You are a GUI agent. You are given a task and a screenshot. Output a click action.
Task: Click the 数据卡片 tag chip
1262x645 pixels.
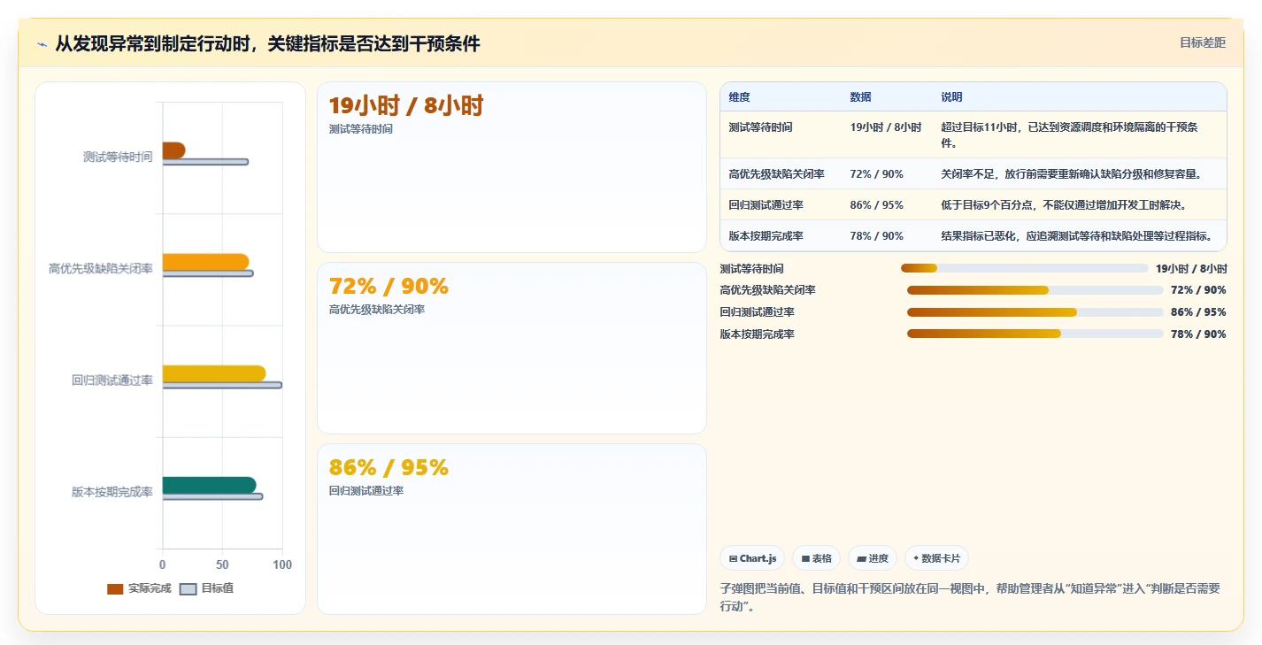(936, 558)
